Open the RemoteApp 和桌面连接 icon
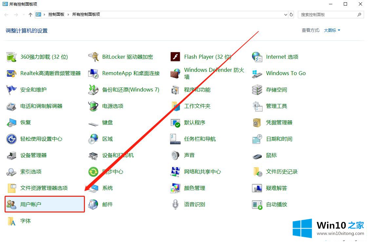This screenshot has width=368, height=242. [93, 73]
